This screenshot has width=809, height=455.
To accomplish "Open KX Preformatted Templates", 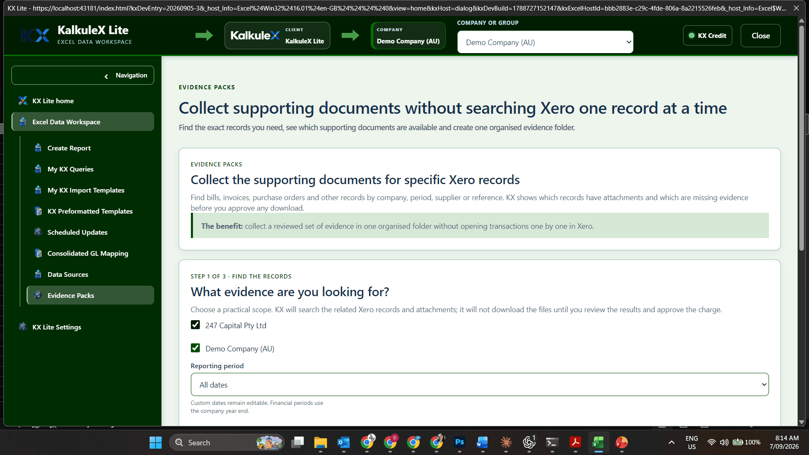I will pyautogui.click(x=90, y=211).
